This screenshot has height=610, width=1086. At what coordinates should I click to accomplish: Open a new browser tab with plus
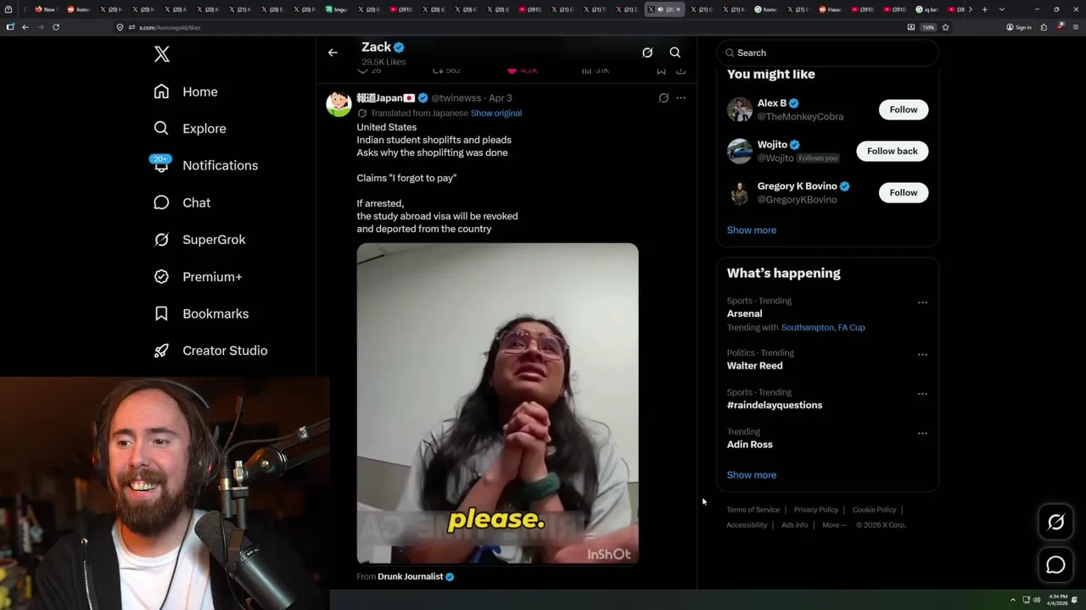[x=984, y=9]
